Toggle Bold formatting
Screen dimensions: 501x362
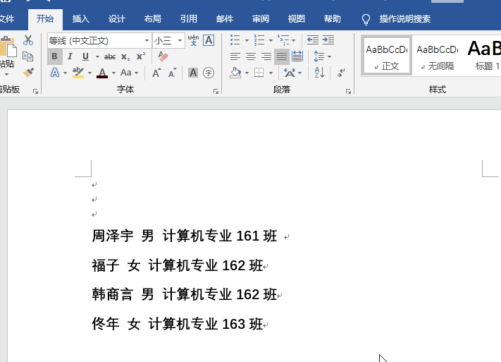[55, 56]
